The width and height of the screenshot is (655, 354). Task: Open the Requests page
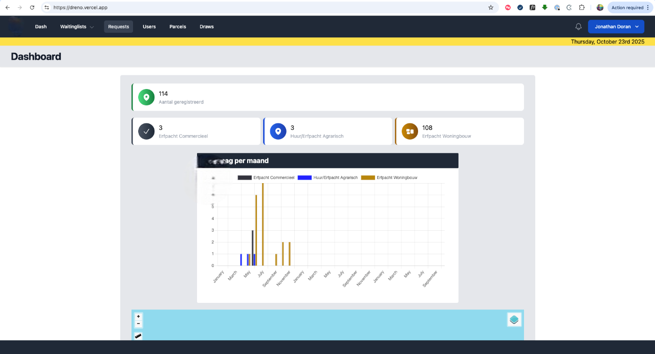[118, 27]
